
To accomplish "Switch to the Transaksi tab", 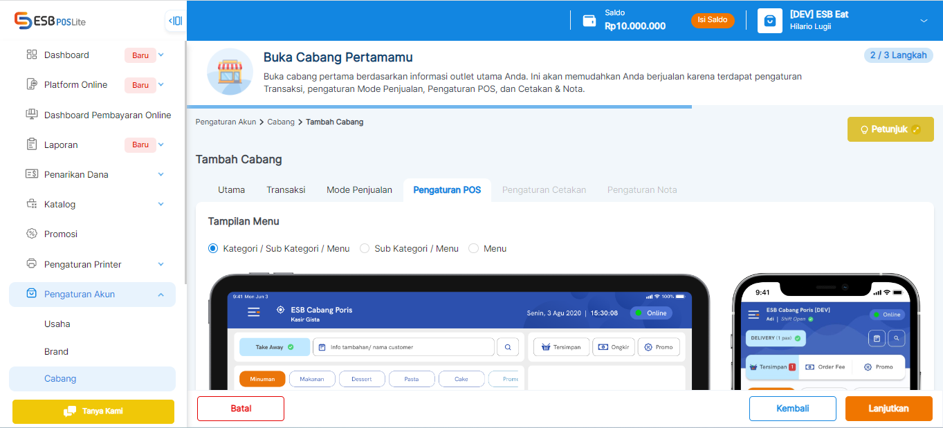I will coord(286,189).
